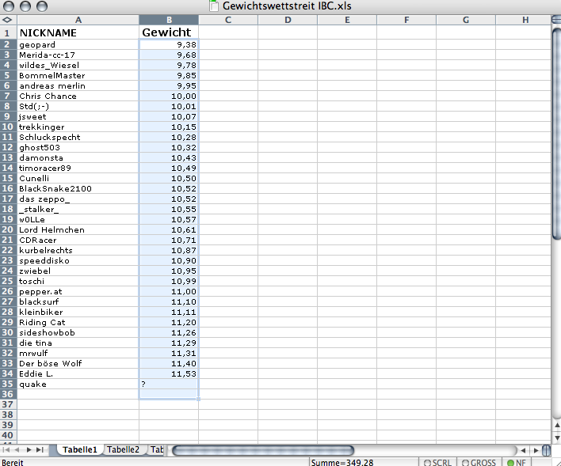Click the select-all corner of the grid
Viewport: 561px width, 466px height.
click(7, 19)
